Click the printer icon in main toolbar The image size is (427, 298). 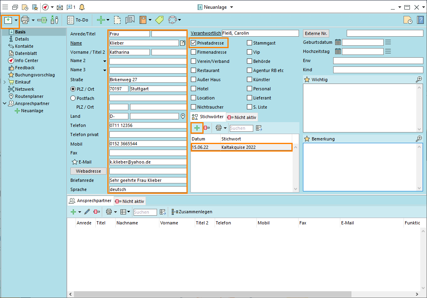tap(25, 20)
